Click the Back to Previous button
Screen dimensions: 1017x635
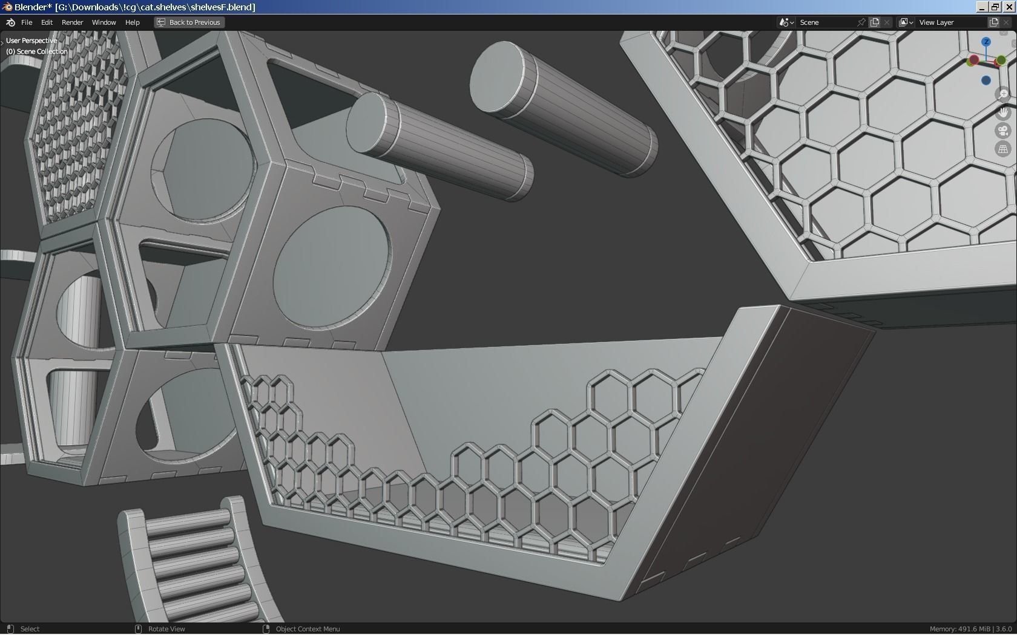coord(189,22)
